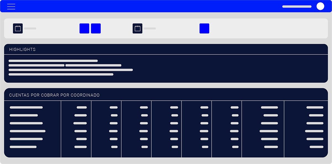This screenshot has height=164, width=332.
Task: Select the first coordinado name in the table
Action: 26,107
